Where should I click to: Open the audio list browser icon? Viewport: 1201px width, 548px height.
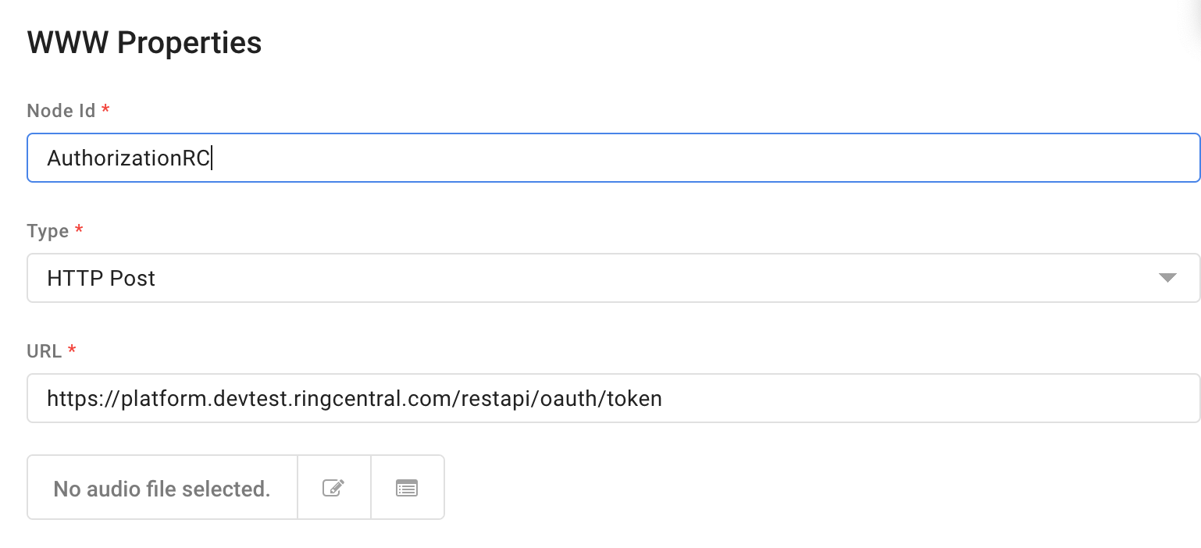click(x=407, y=488)
